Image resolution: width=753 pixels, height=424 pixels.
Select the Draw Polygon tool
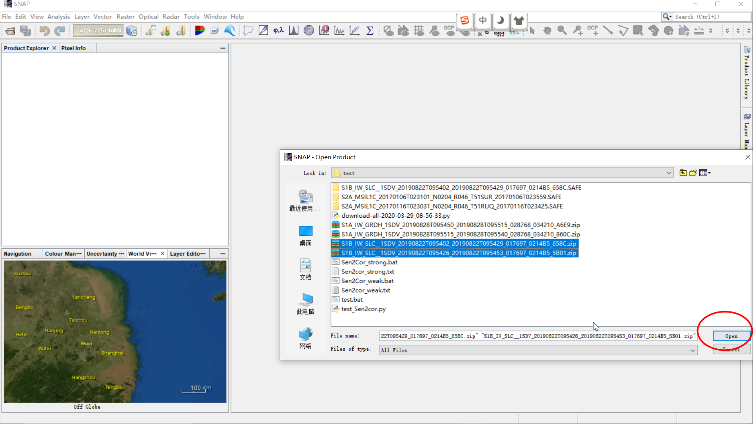(653, 31)
